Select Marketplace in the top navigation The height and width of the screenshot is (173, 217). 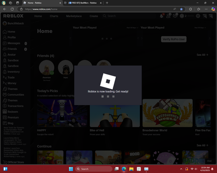(x=74, y=16)
